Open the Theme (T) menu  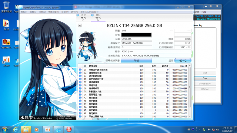click(x=53, y=12)
